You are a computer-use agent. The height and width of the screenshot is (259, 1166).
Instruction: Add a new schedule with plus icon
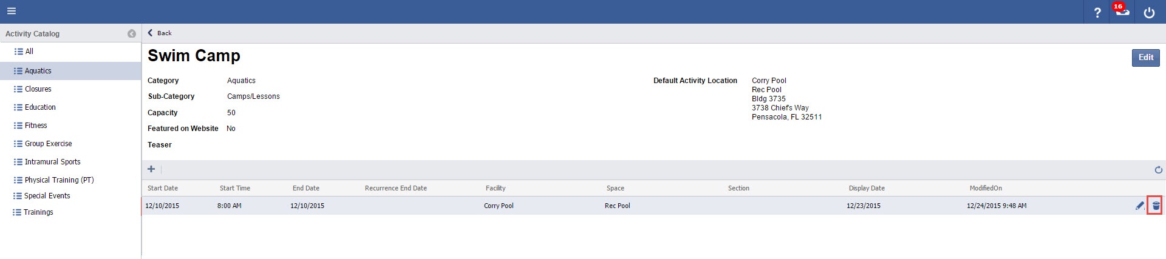click(151, 169)
